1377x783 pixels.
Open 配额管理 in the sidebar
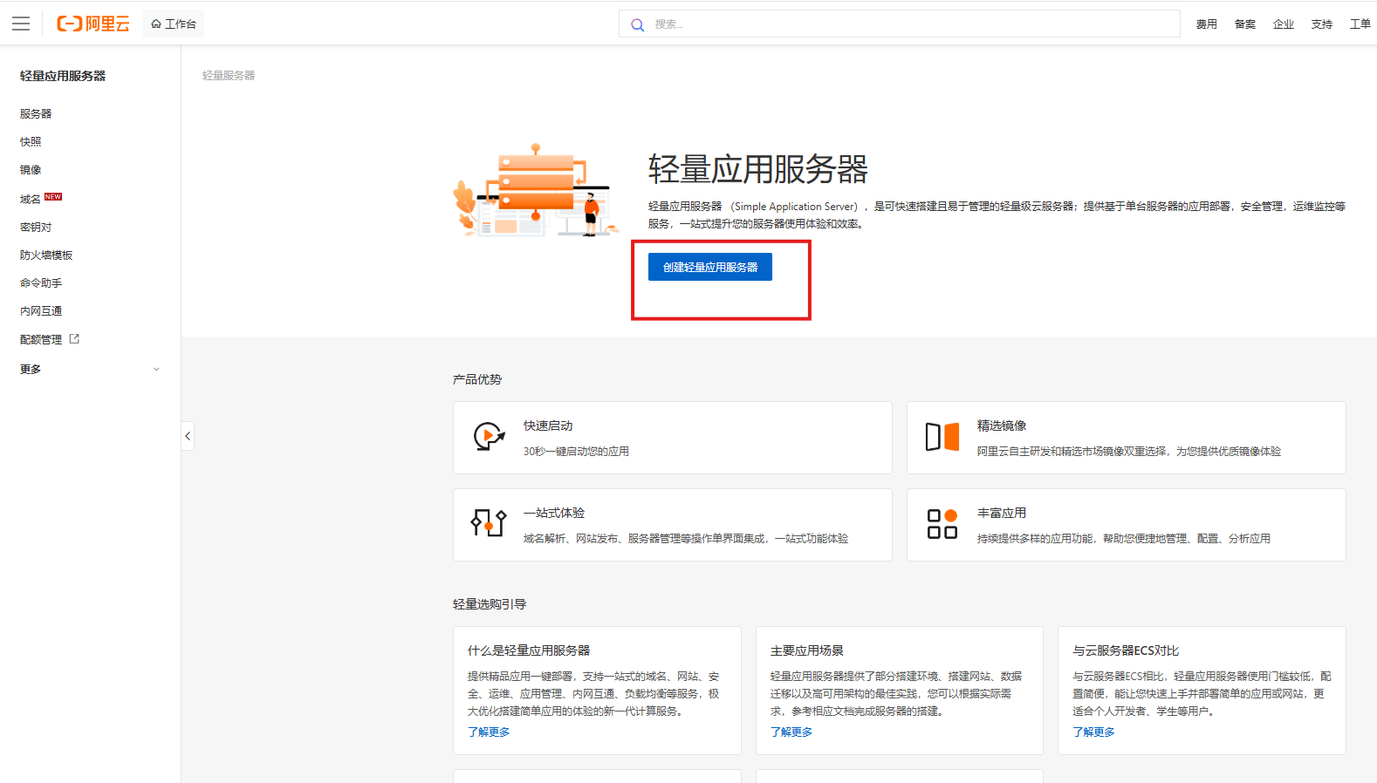pyautogui.click(x=41, y=339)
